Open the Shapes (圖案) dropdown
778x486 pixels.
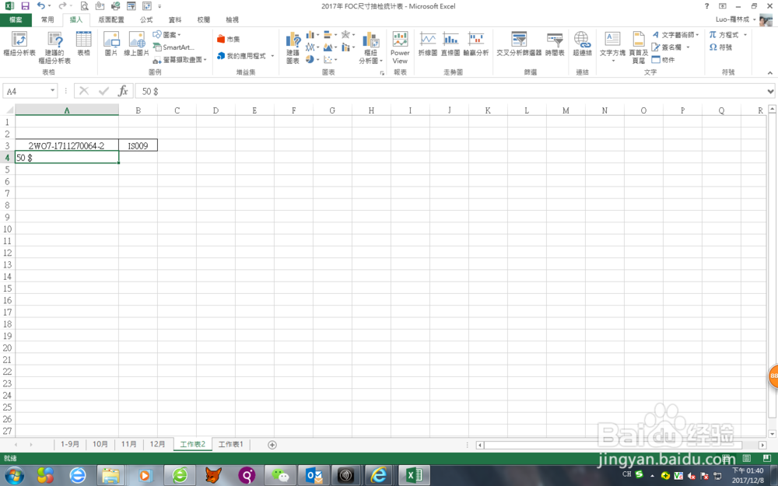166,35
